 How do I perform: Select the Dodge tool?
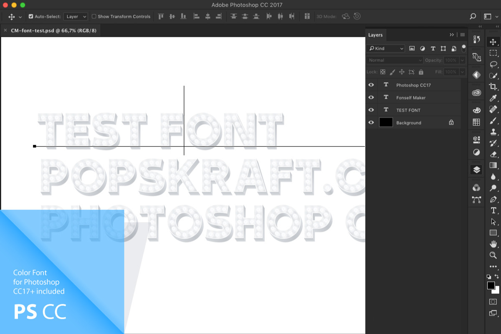pyautogui.click(x=493, y=188)
